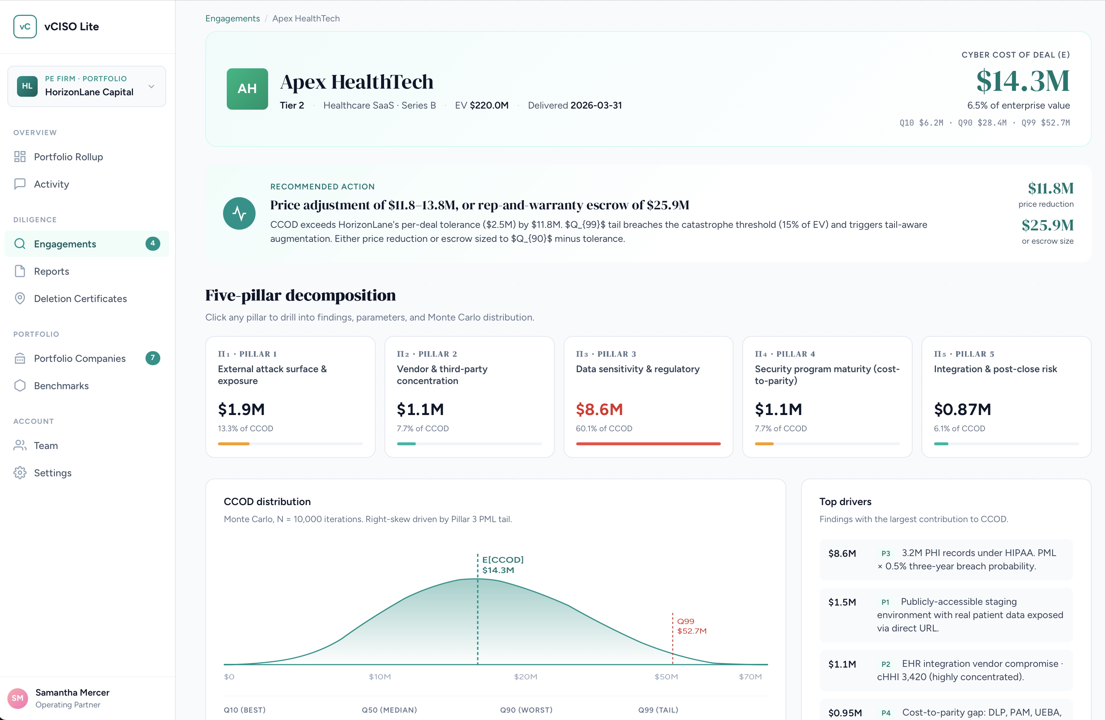Expand the HorizonLane Capital firm switcher chevron
This screenshot has width=1105, height=720.
pyautogui.click(x=151, y=86)
